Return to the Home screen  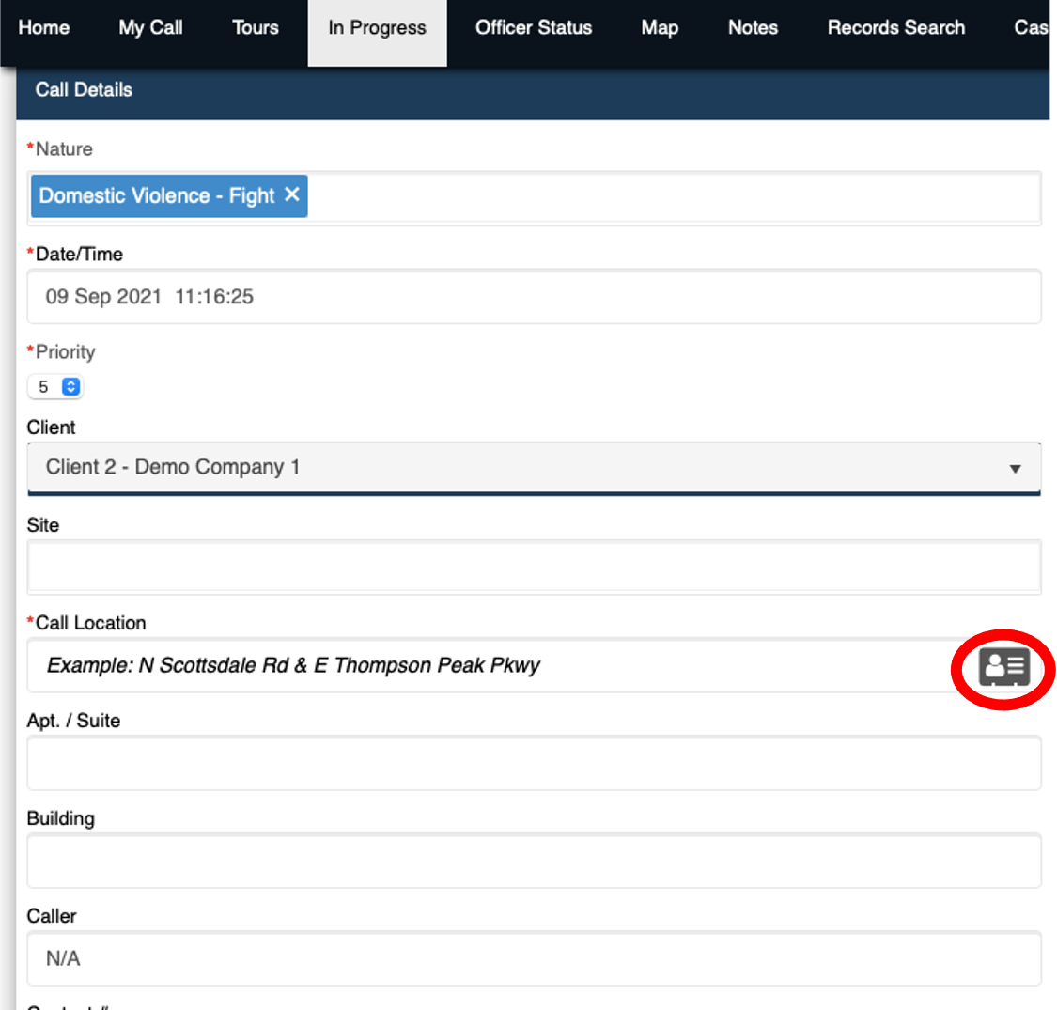point(43,27)
